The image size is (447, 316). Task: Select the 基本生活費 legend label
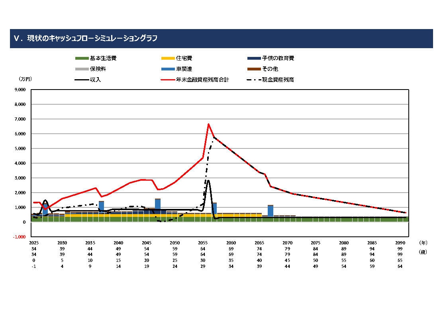103,59
